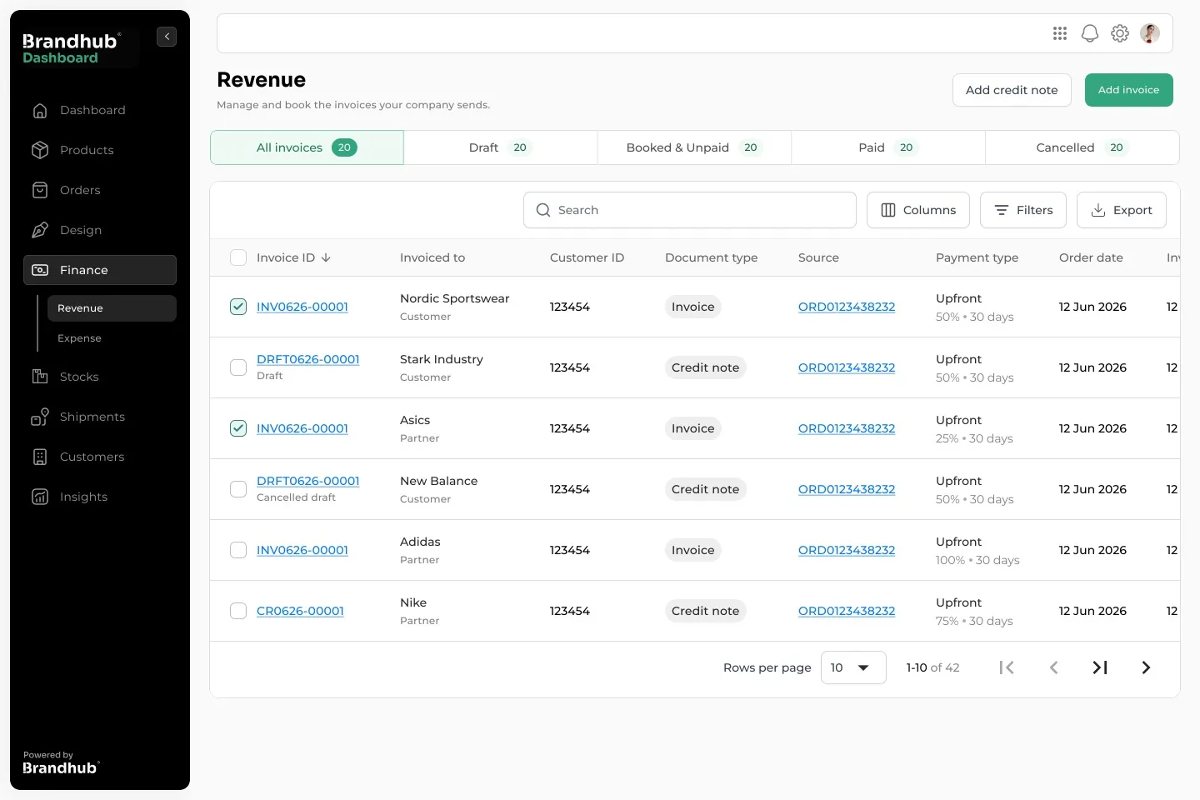The image size is (1200, 800).
Task: Open the Customers section
Action: point(100,457)
